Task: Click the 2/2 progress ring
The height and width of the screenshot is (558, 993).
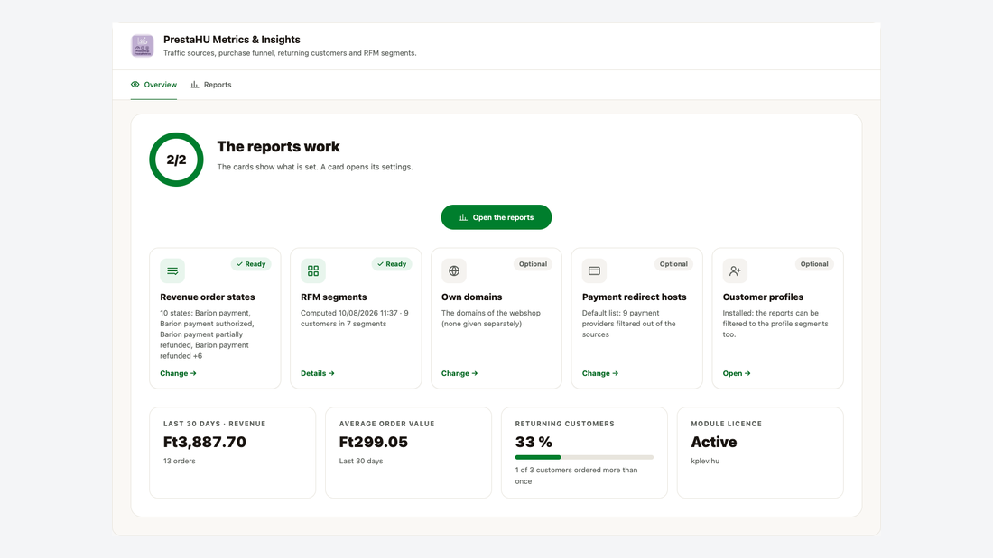Action: [176, 160]
